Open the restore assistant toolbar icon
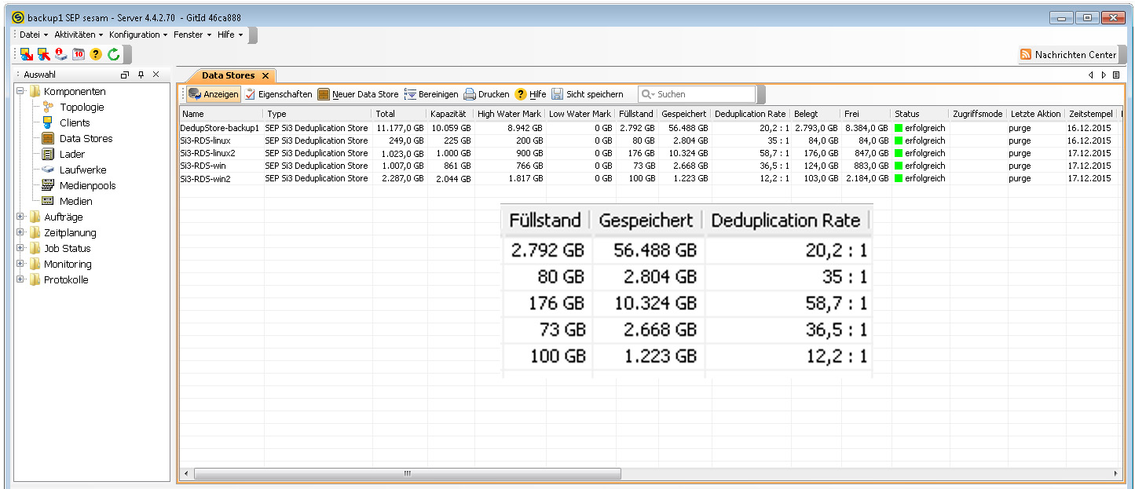Image resolution: width=1135 pixels, height=489 pixels. [44, 53]
